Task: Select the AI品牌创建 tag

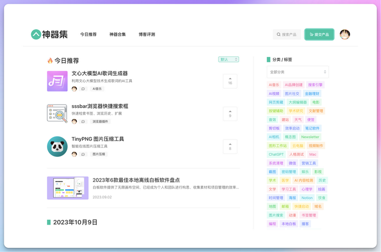Action: click(x=294, y=85)
